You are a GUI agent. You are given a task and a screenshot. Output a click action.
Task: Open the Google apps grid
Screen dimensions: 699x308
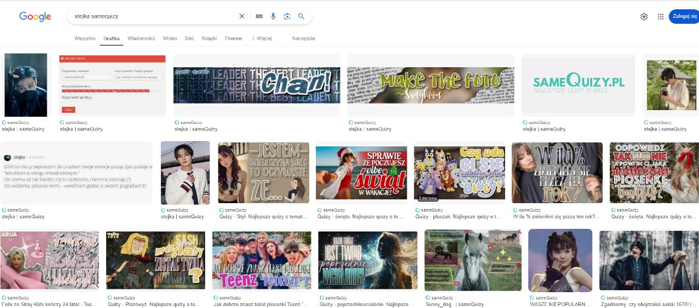660,16
